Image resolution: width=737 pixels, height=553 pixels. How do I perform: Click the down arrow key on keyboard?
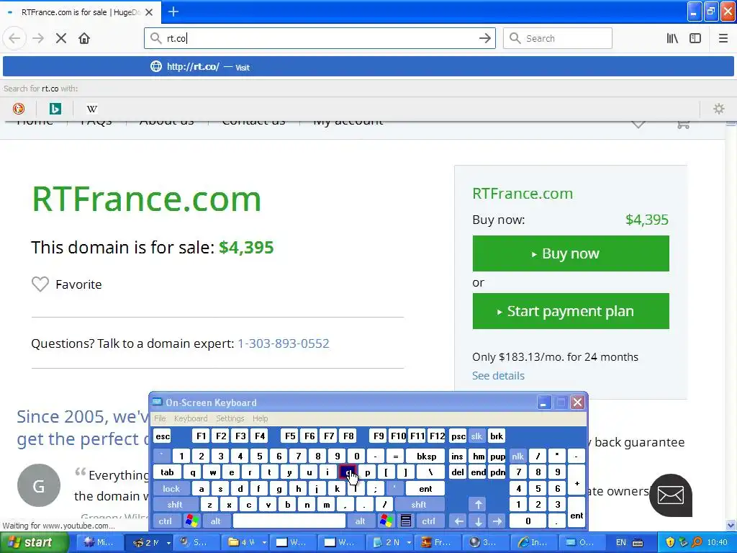pyautogui.click(x=478, y=521)
